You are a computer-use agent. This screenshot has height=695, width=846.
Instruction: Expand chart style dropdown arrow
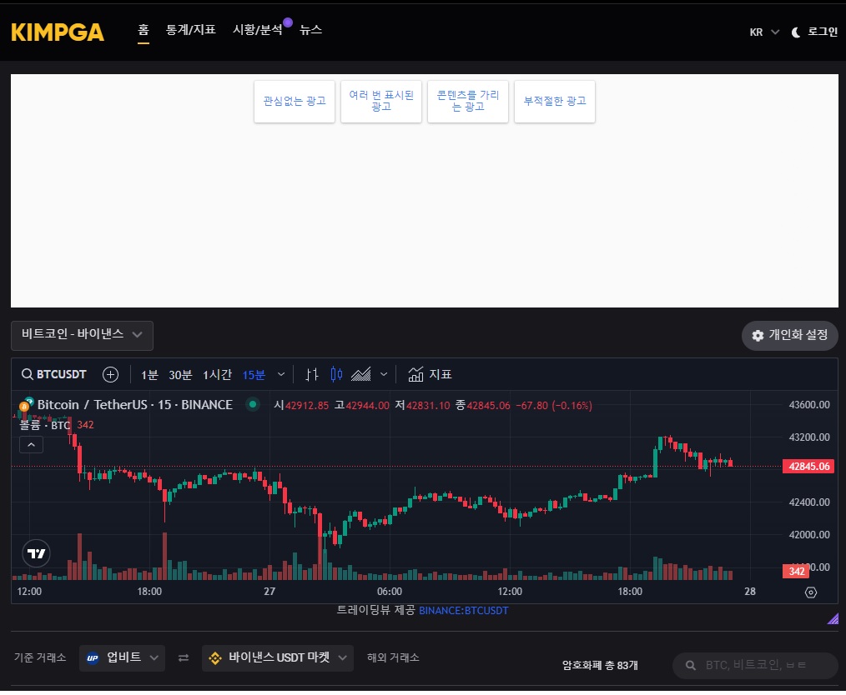click(x=384, y=374)
